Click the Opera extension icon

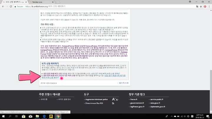point(205,6)
